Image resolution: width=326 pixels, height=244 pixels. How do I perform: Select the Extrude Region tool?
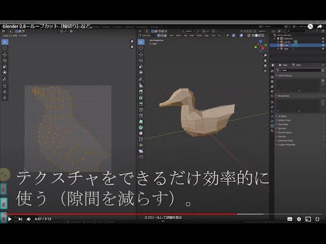141,92
